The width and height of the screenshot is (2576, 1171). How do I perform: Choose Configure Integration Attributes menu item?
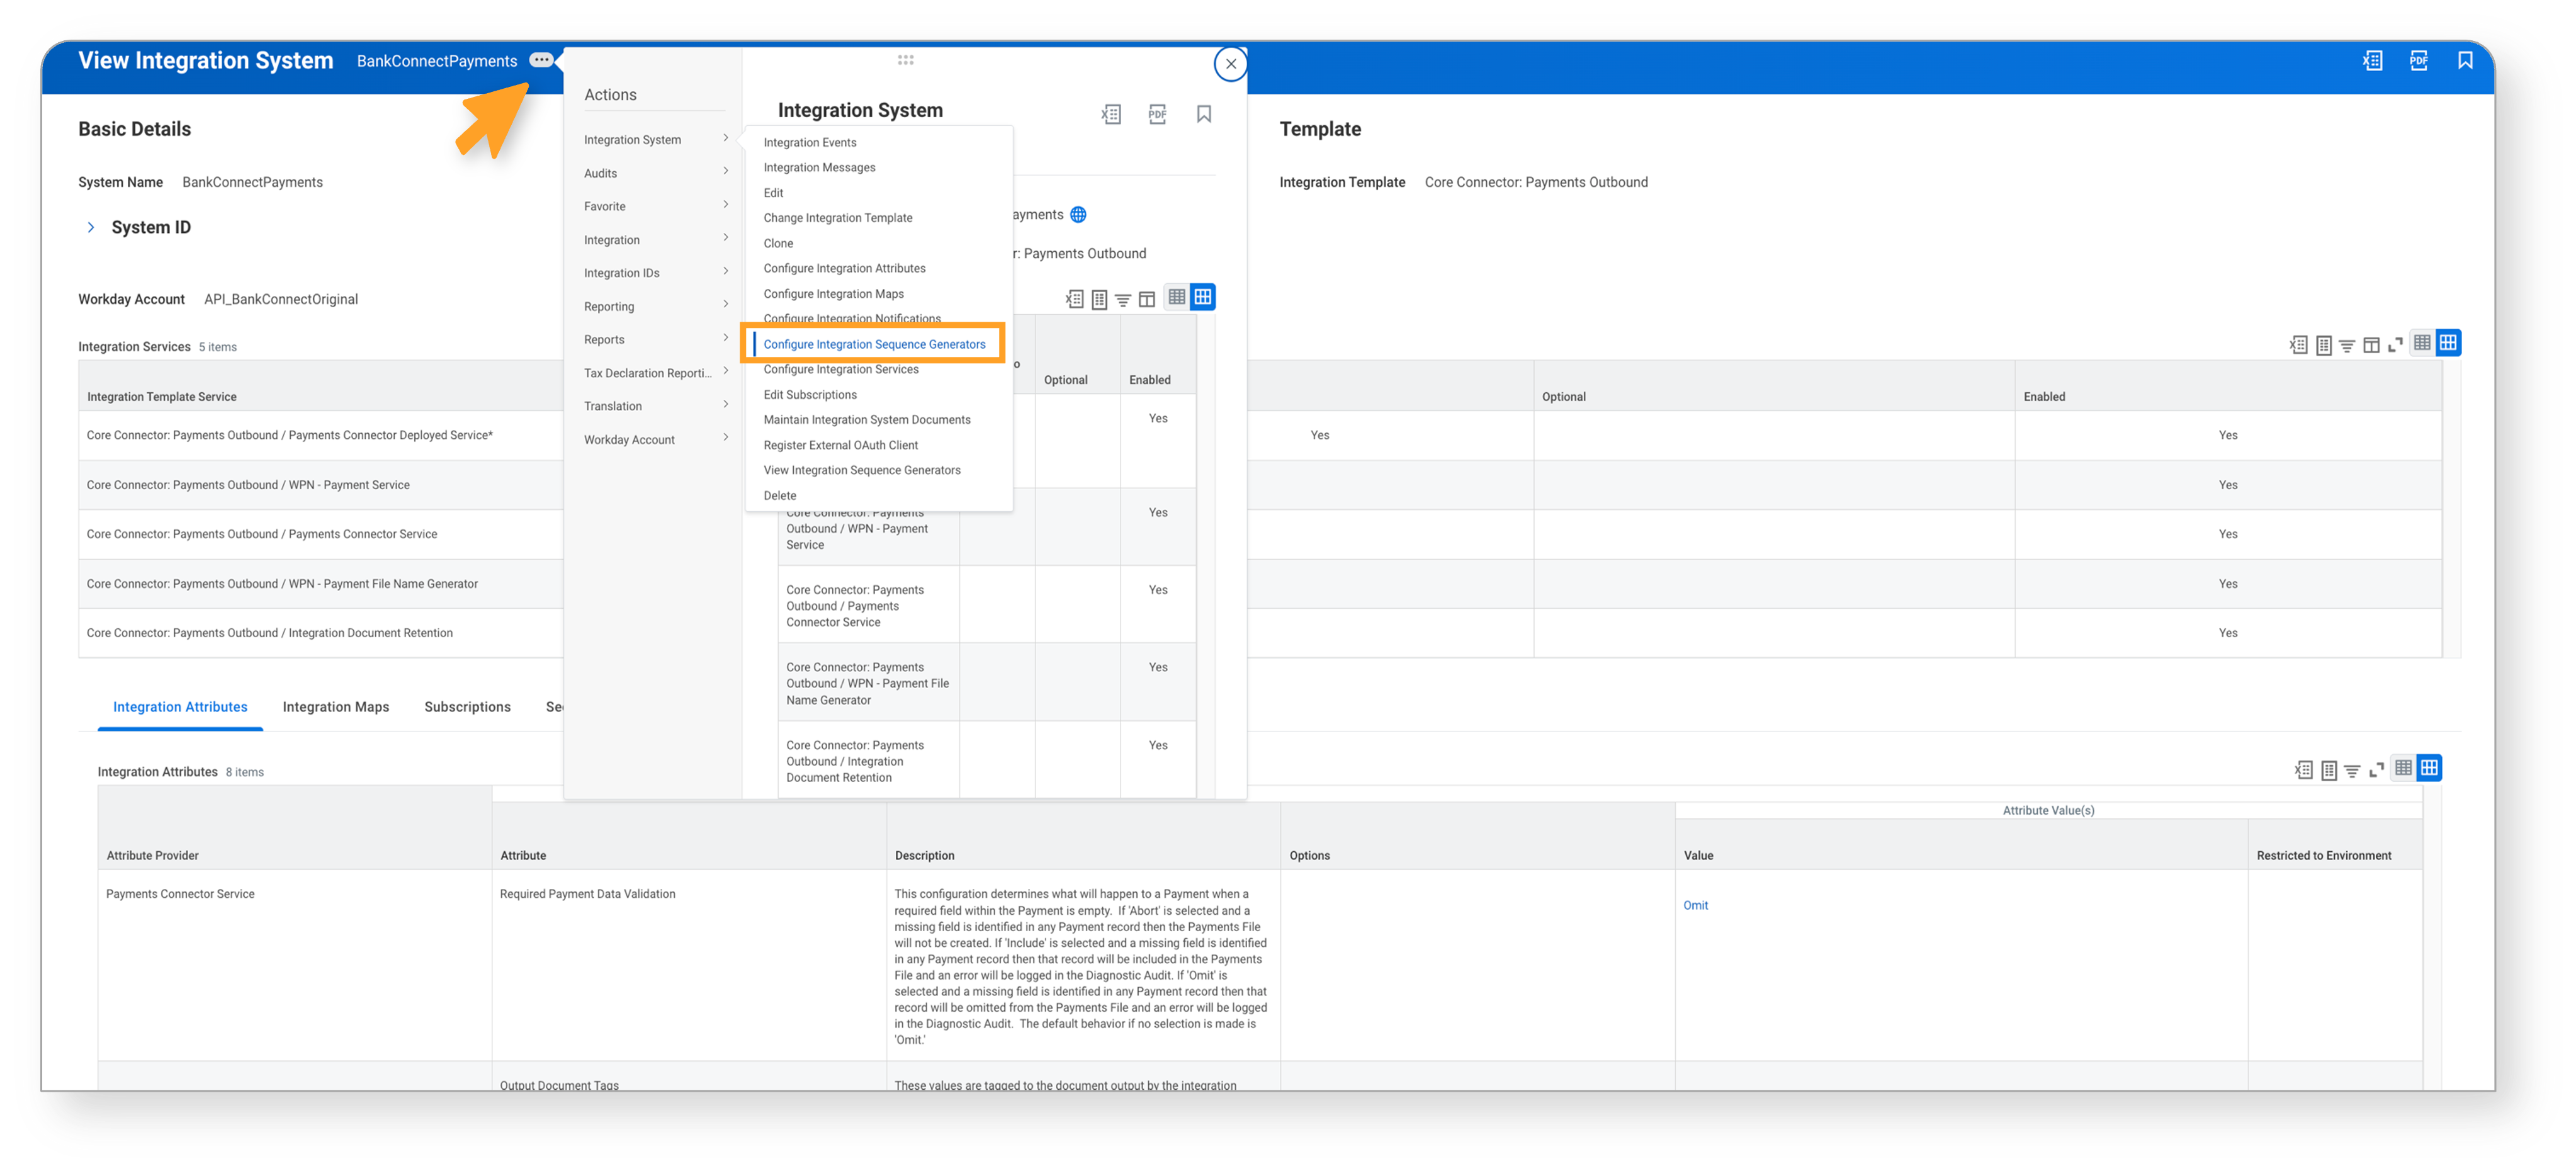(x=844, y=268)
